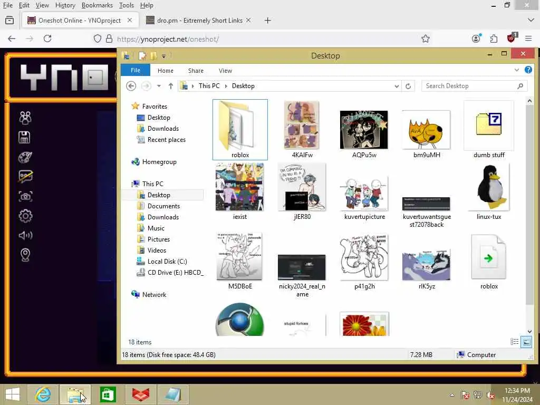
Task: Open Explorer Home ribbon tab
Action: pyautogui.click(x=165, y=71)
